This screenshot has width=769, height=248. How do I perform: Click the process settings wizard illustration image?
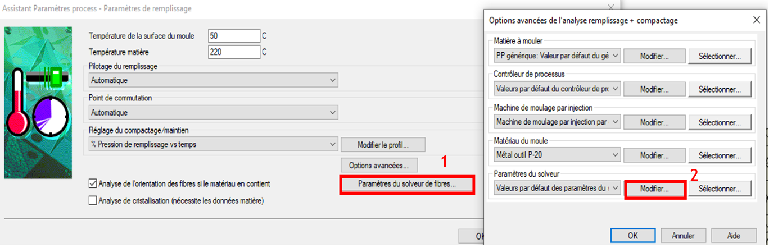pyautogui.click(x=38, y=103)
